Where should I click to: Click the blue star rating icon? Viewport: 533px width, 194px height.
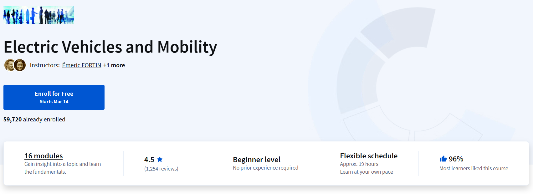[160, 159]
